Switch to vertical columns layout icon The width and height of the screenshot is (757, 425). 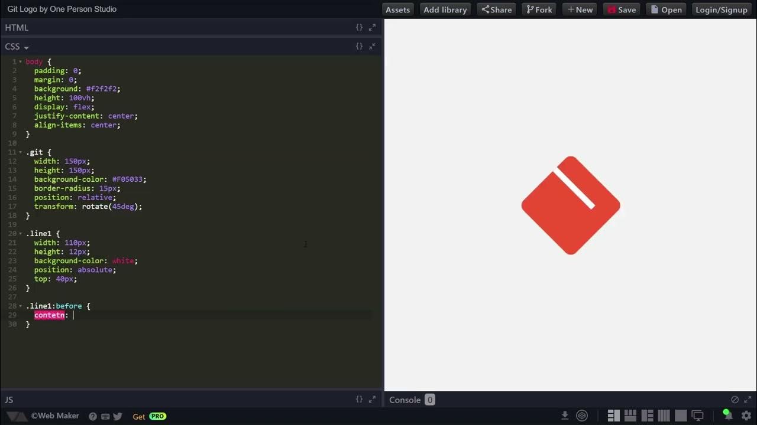664,416
